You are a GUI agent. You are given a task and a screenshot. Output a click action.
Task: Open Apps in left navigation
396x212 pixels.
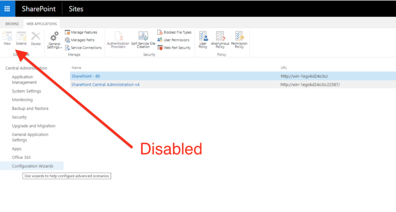[16, 149]
